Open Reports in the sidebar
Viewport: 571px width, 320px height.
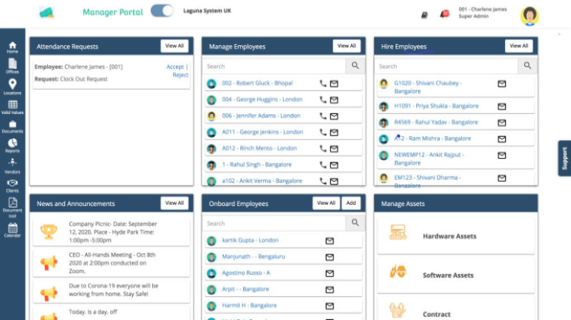[x=12, y=146]
